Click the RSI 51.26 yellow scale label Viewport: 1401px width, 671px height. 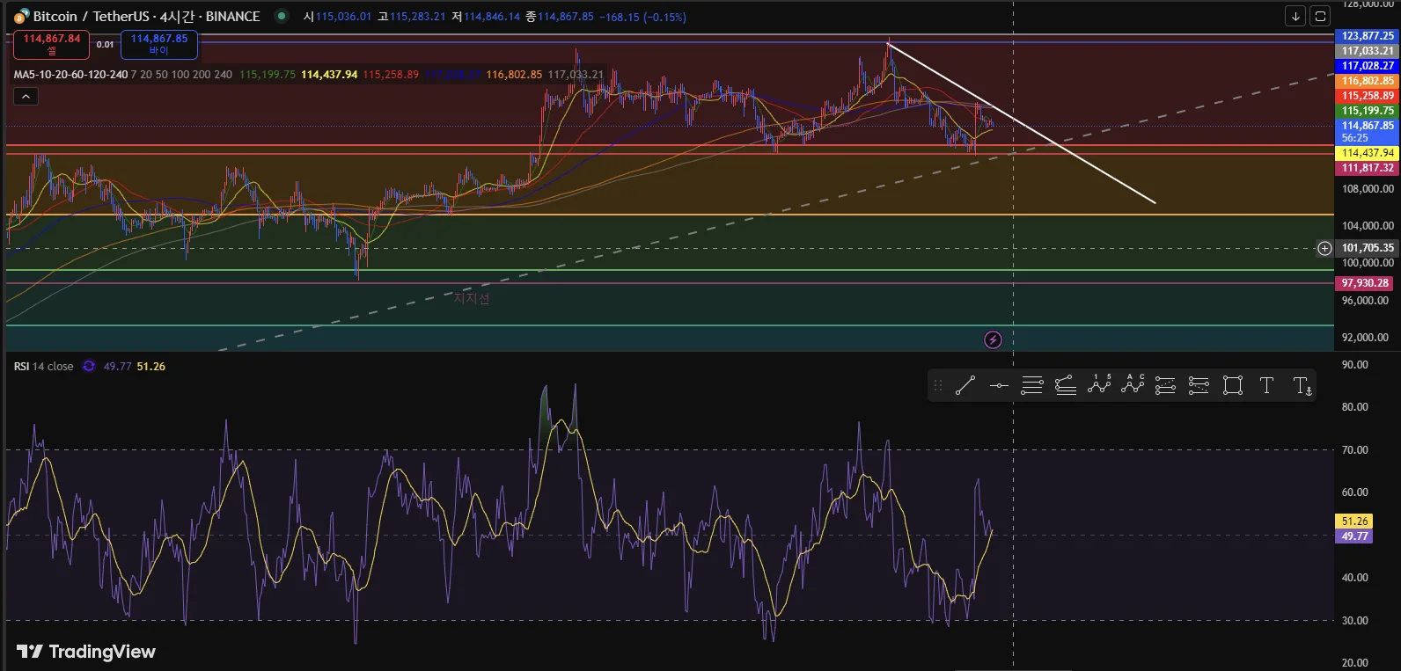(x=1355, y=521)
